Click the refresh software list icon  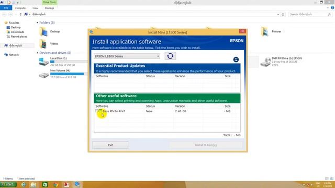(x=170, y=56)
